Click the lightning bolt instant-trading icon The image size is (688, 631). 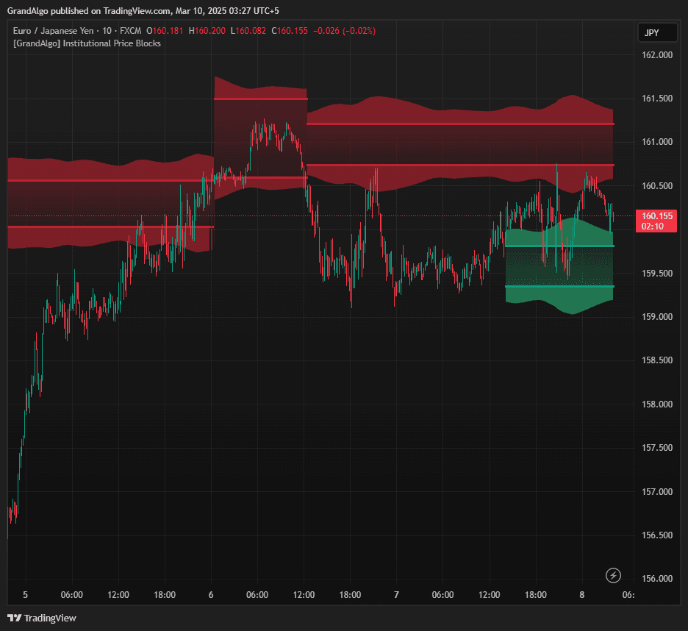613,575
